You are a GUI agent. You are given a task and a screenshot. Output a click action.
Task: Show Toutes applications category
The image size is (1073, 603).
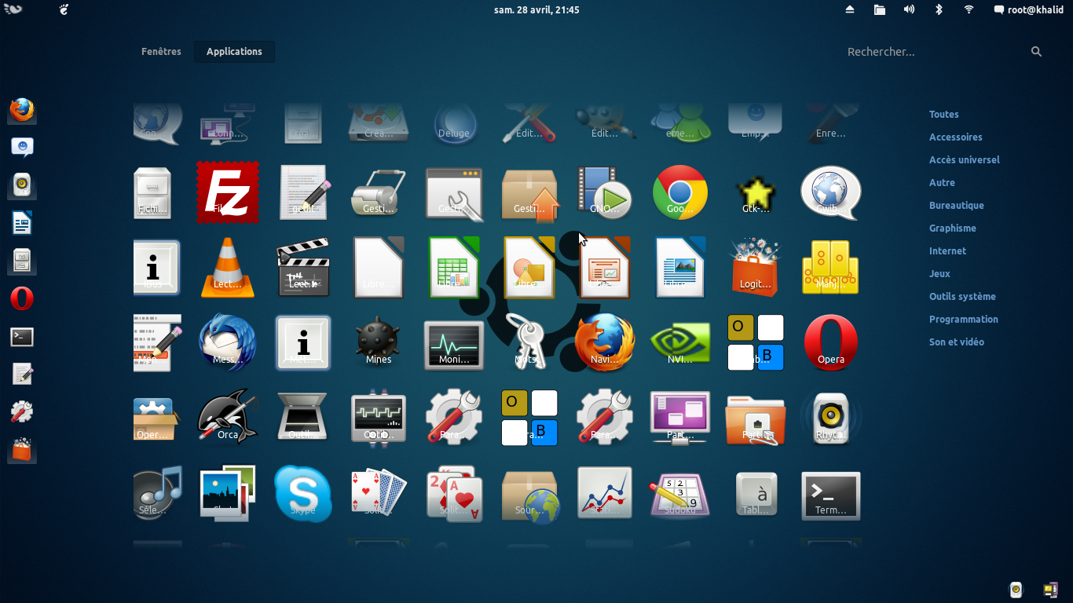tap(944, 114)
